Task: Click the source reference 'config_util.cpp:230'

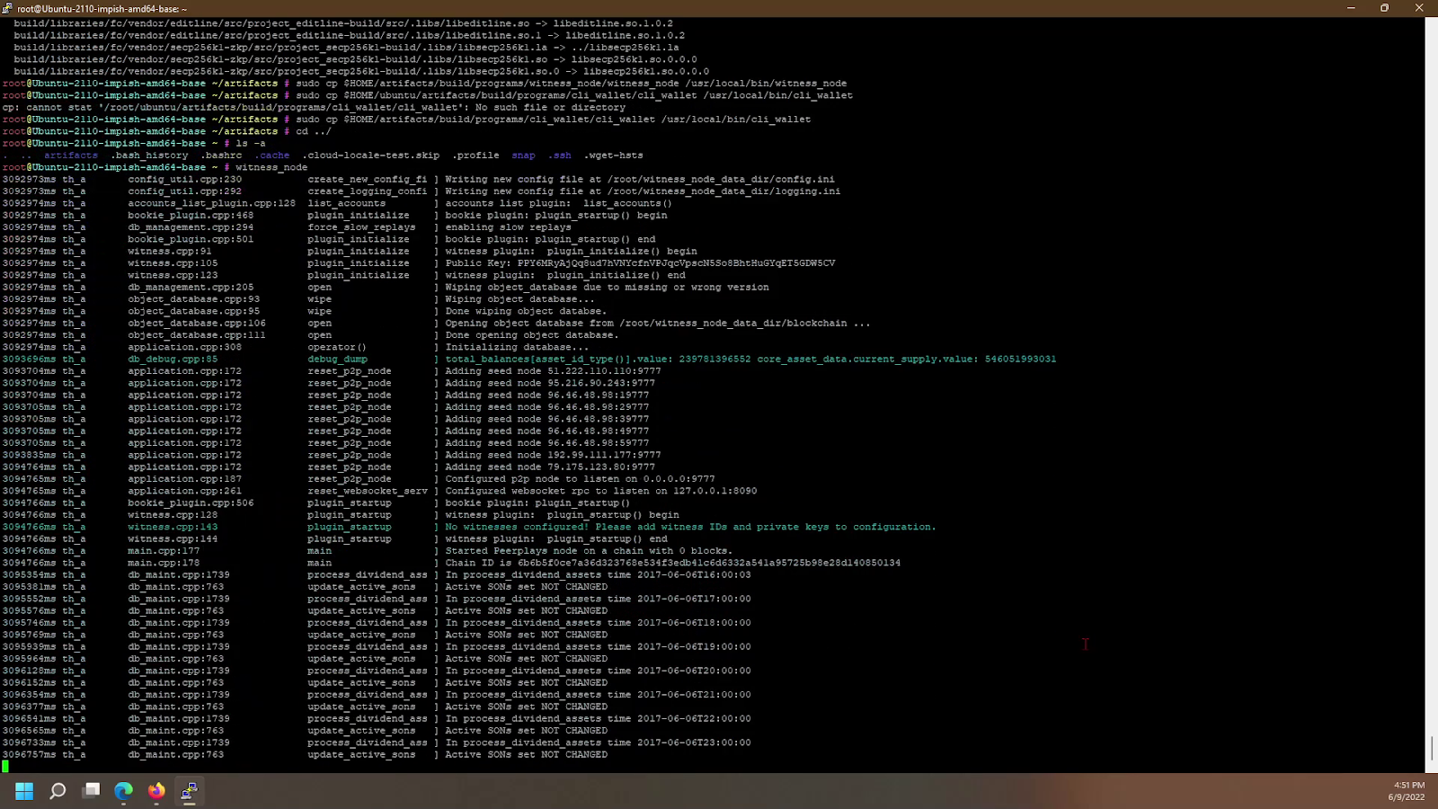Action: click(x=184, y=179)
